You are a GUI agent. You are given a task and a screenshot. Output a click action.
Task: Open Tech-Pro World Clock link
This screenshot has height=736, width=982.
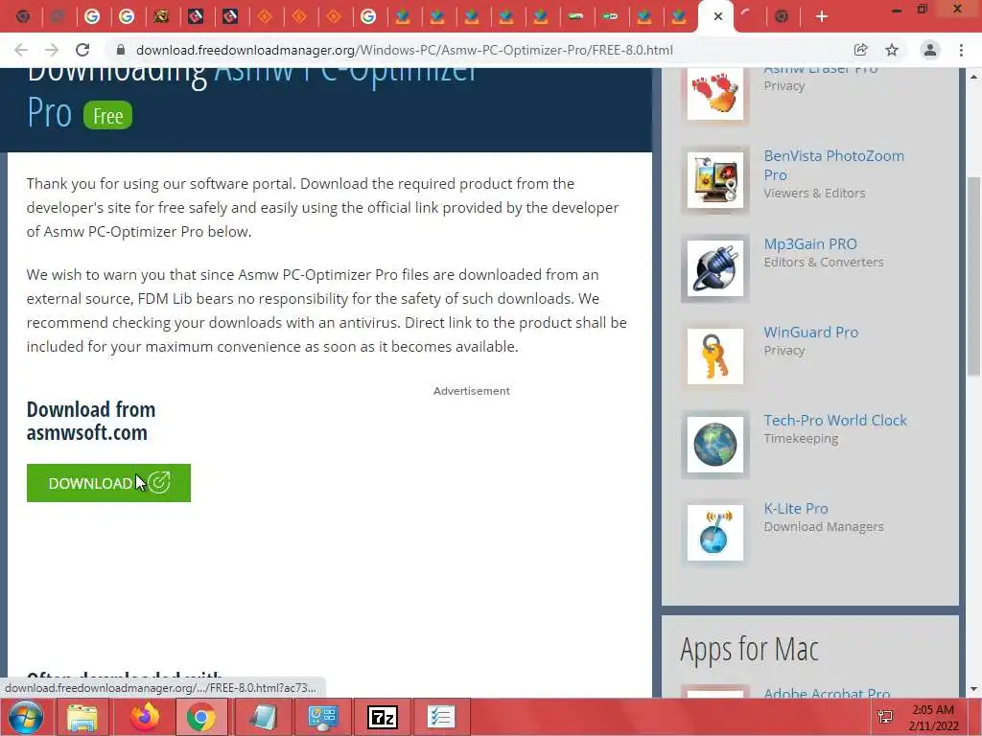pyautogui.click(x=835, y=420)
